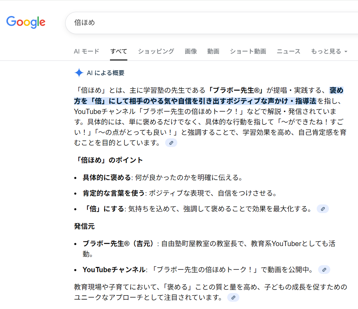Switch to the AI モード tab
Image resolution: width=358 pixels, height=309 pixels.
[87, 51]
